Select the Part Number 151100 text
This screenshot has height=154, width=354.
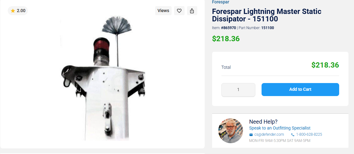click(x=267, y=28)
